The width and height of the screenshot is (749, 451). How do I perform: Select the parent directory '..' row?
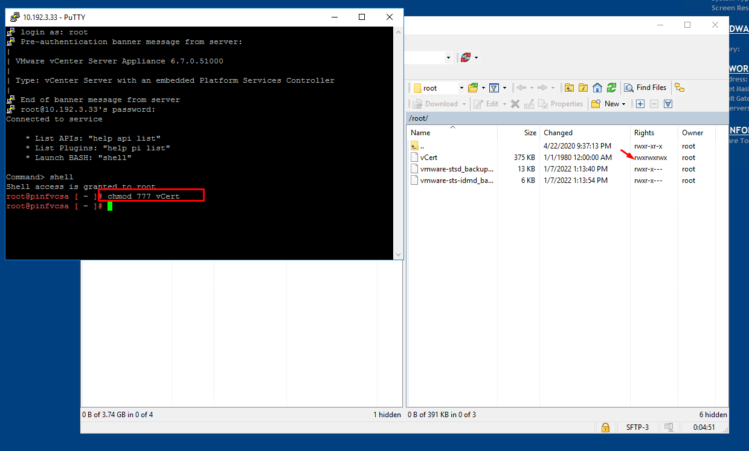(568, 146)
